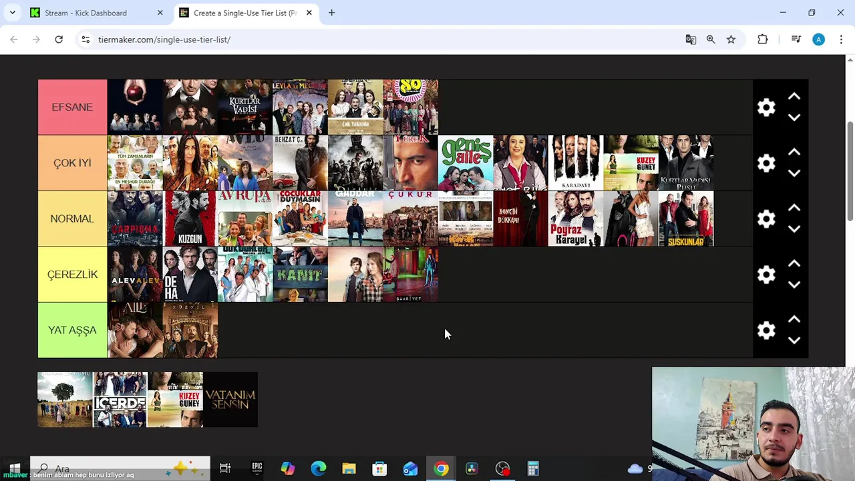The width and height of the screenshot is (855, 481).
Task: Move ÇEREZLİK tier down
Action: tap(794, 285)
